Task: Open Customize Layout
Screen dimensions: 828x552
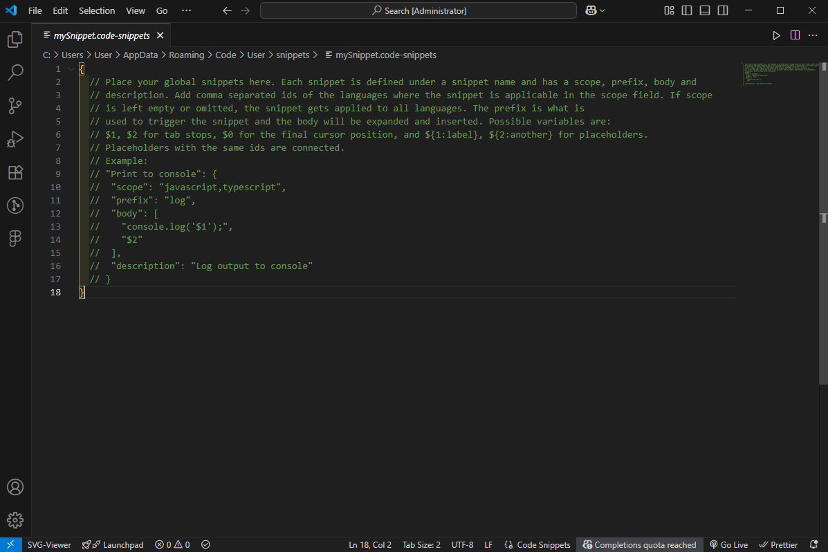Action: click(x=669, y=10)
